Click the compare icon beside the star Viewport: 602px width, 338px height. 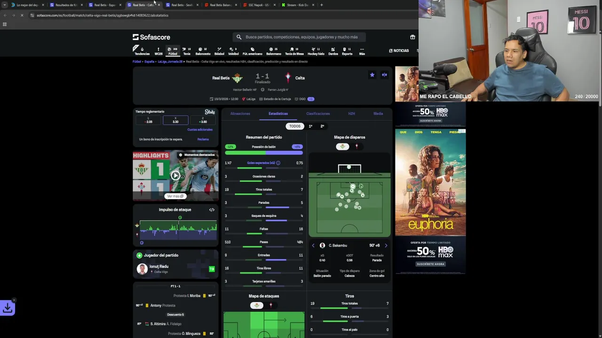pos(384,75)
